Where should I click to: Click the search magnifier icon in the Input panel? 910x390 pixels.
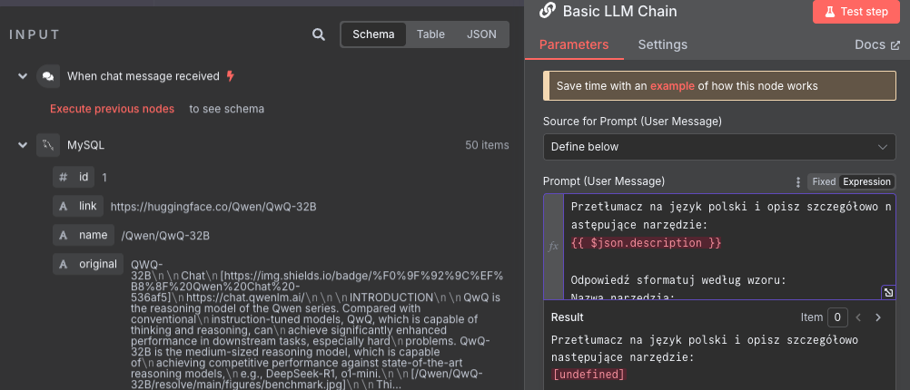pos(318,34)
